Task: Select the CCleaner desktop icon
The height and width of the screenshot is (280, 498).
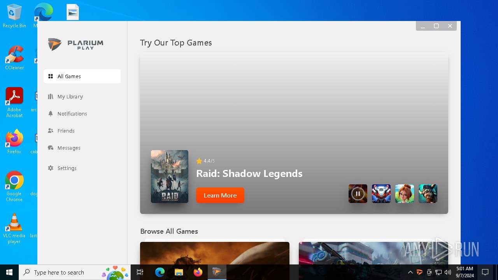Action: pyautogui.click(x=14, y=58)
